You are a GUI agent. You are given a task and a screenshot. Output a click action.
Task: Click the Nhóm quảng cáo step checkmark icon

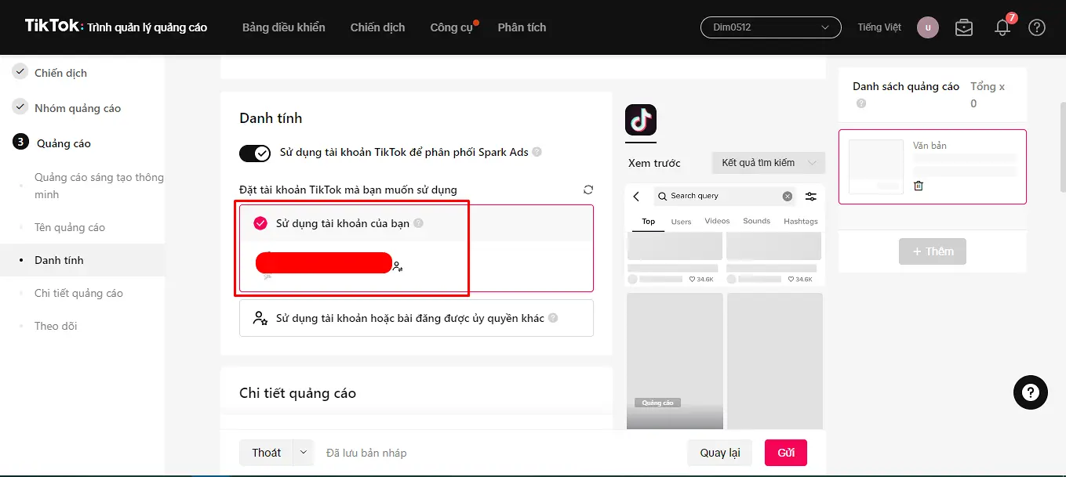(20, 107)
